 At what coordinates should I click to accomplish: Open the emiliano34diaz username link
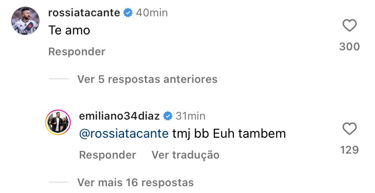pyautogui.click(x=119, y=116)
